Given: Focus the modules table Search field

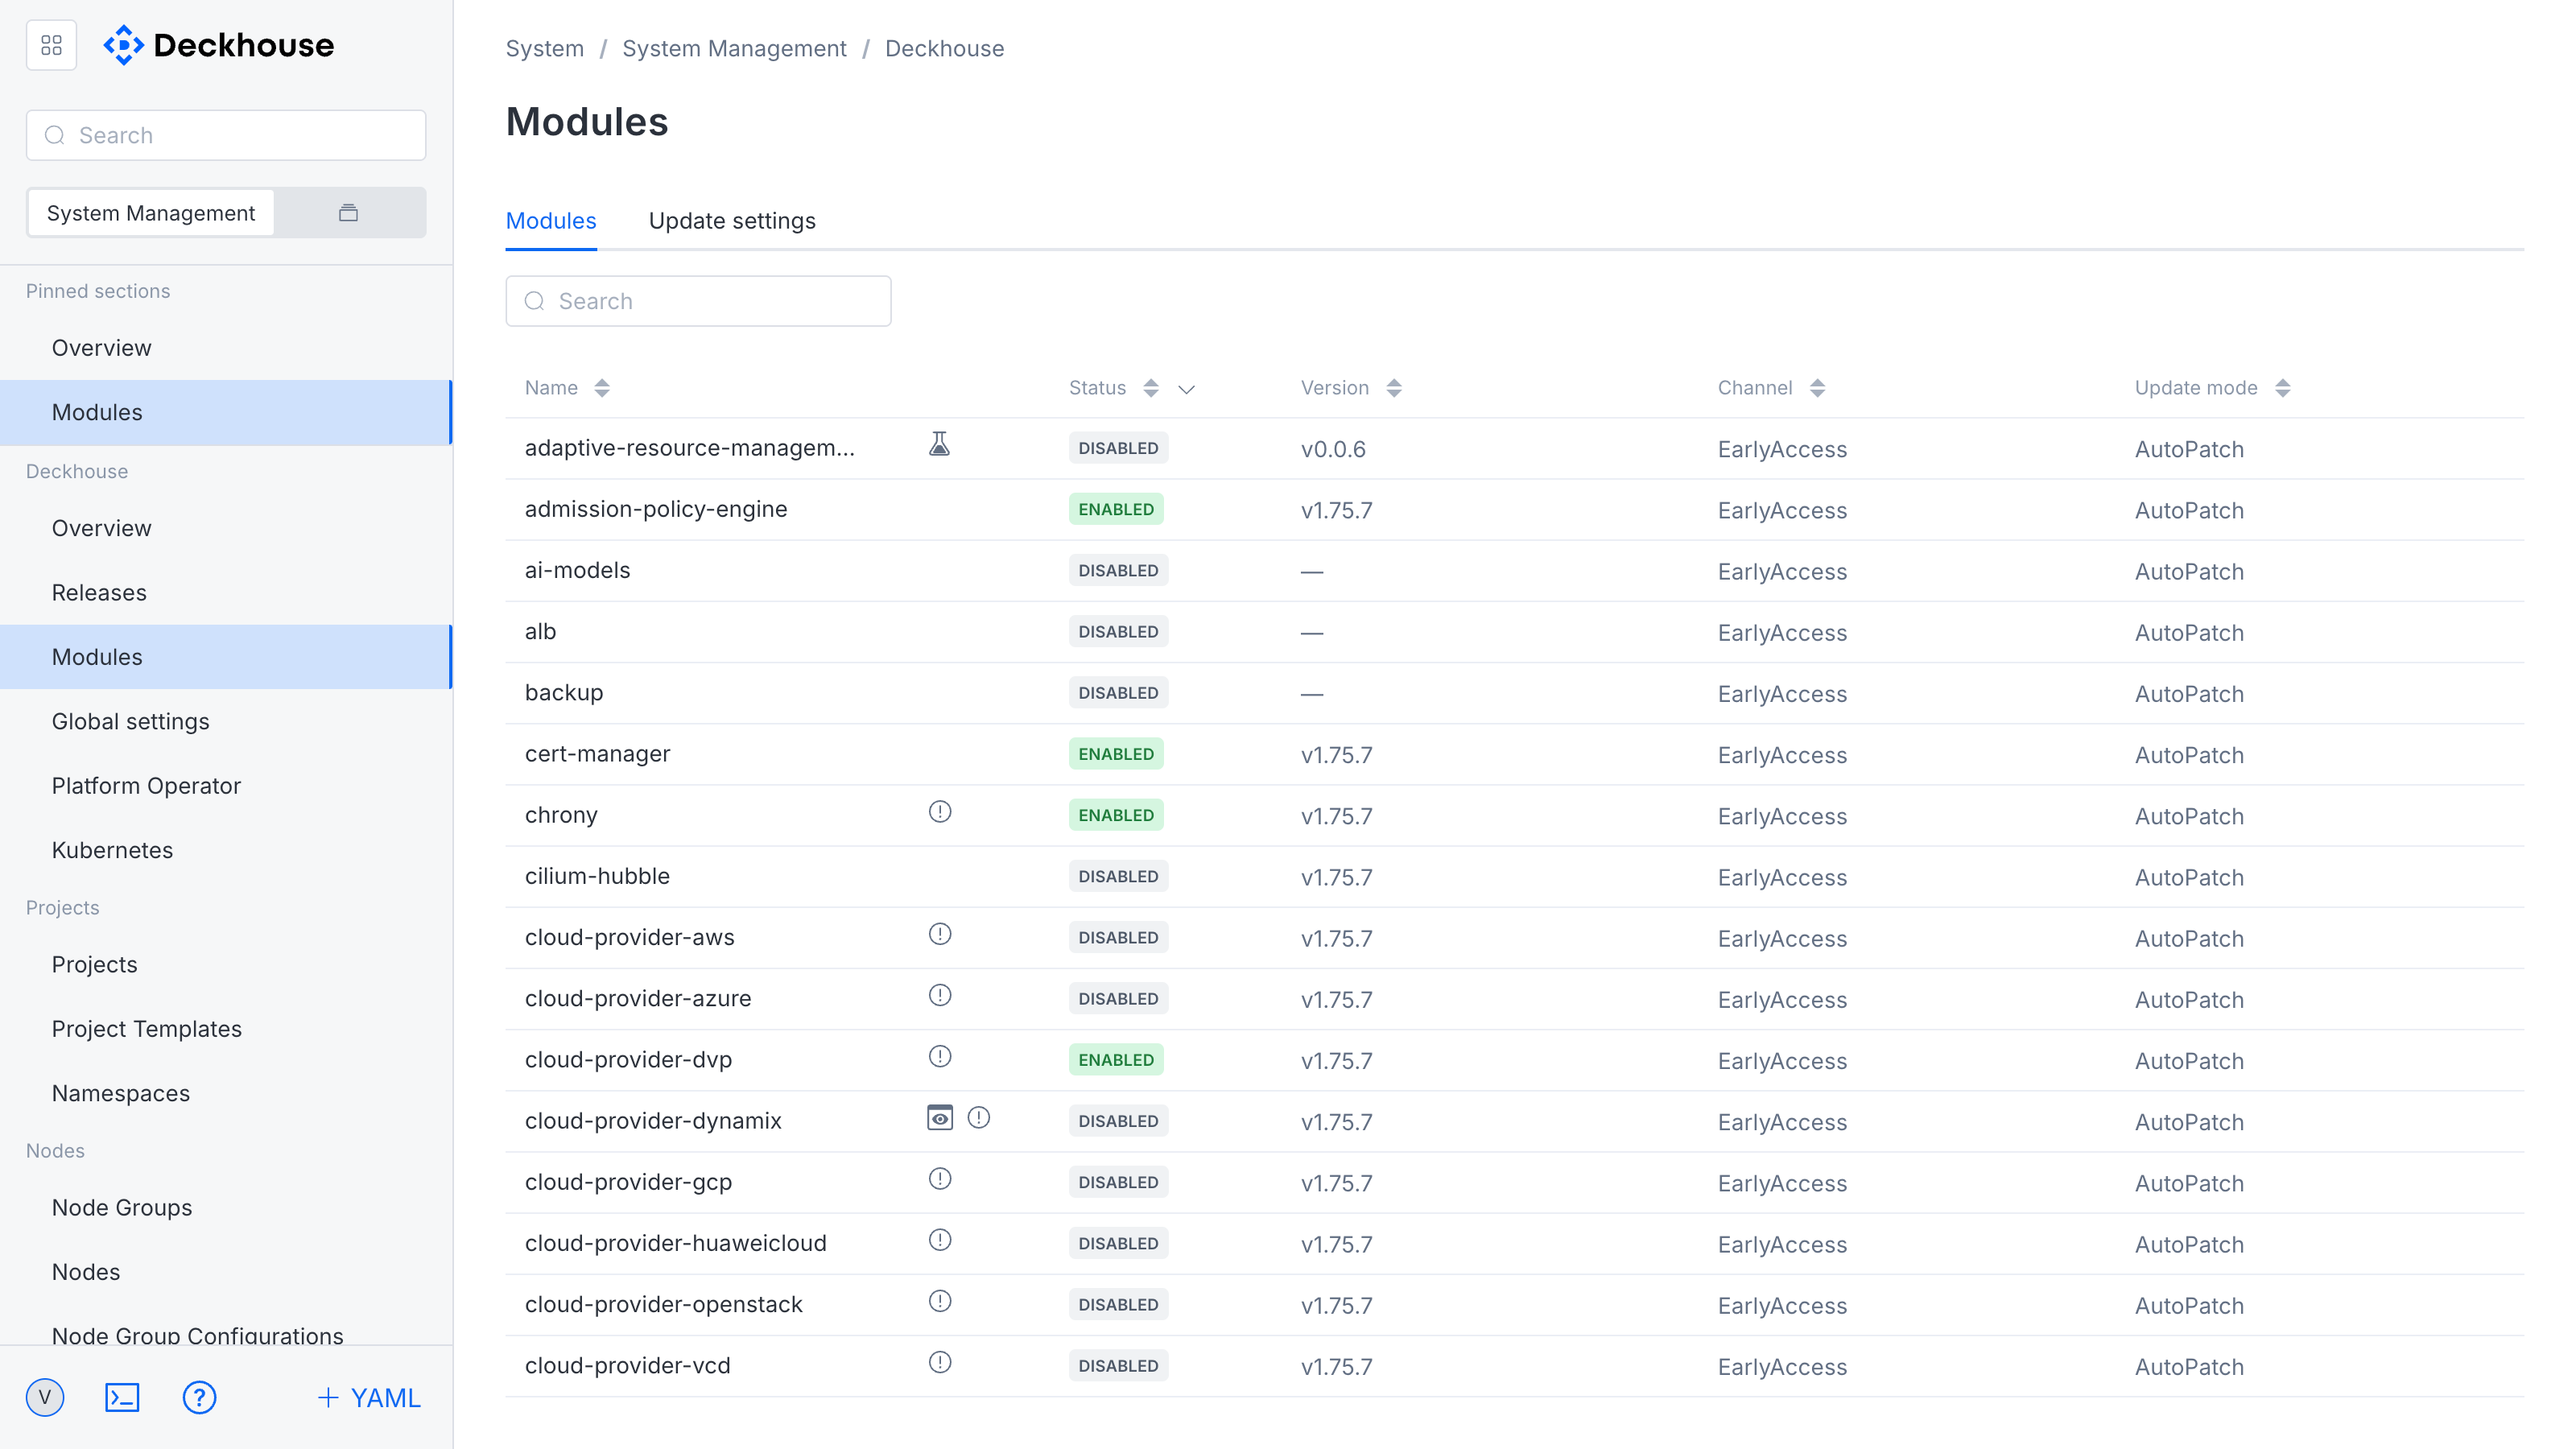Looking at the screenshot, I should [x=698, y=301].
